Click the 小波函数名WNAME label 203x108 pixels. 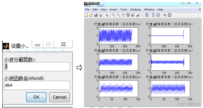[24, 78]
